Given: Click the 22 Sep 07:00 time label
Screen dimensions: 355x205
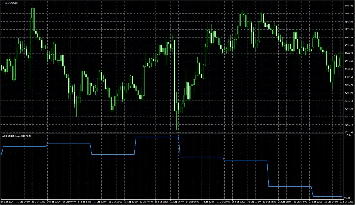Looking at the screenshot, I should (331, 202).
